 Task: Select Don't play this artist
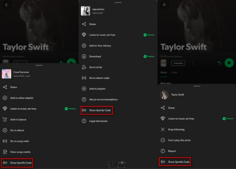point(197,140)
